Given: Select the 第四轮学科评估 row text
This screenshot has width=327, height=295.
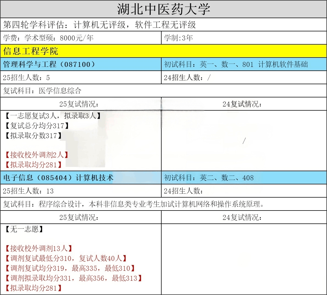Looking at the screenshot, I should (x=99, y=25).
